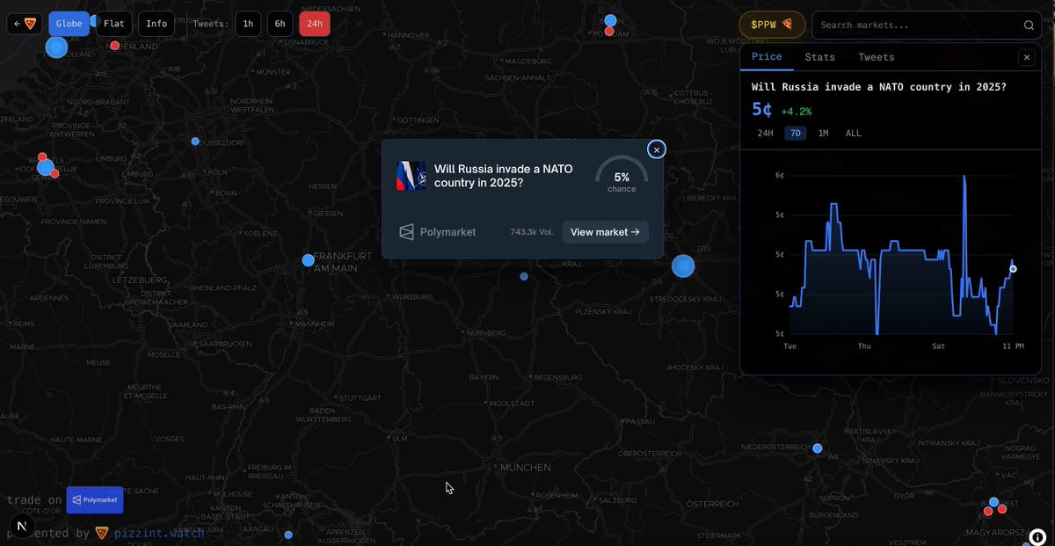This screenshot has height=546, width=1055.
Task: Switch map to Globe view
Action: click(69, 24)
